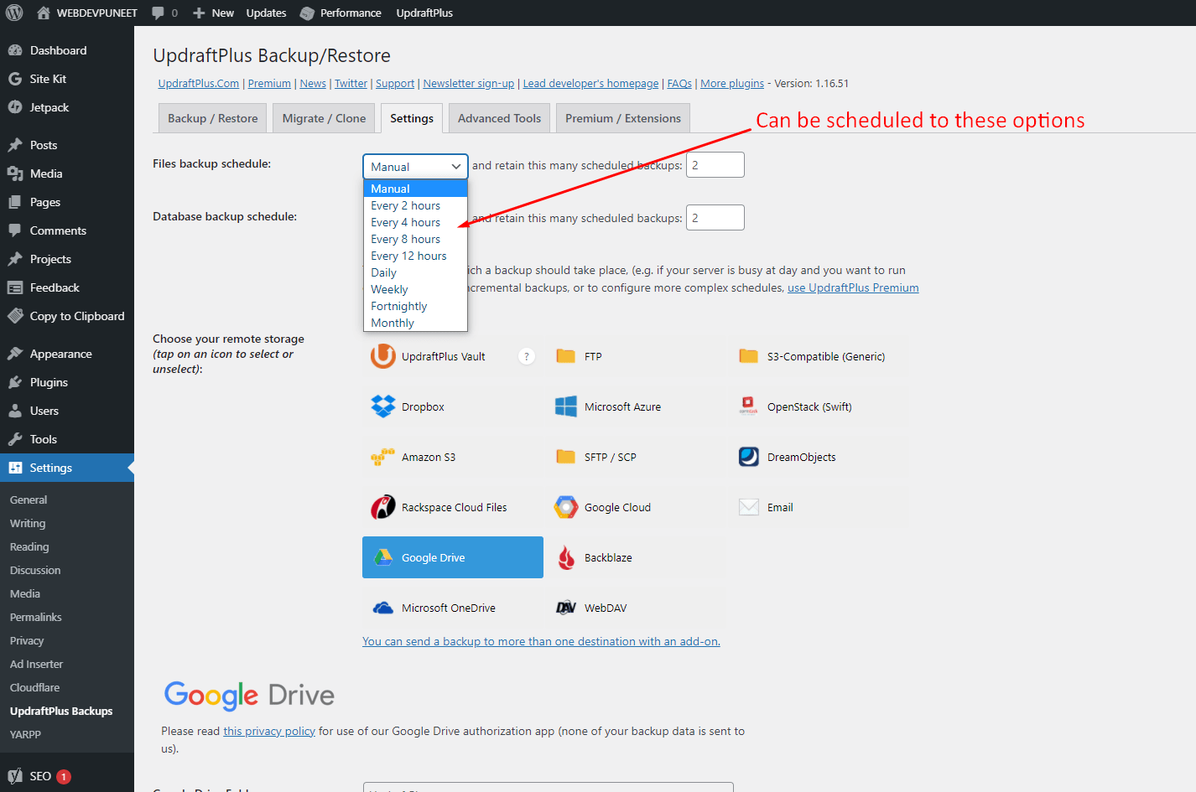The height and width of the screenshot is (792, 1196).
Task: Switch to the Migrate / Clone tab
Action: tap(324, 118)
